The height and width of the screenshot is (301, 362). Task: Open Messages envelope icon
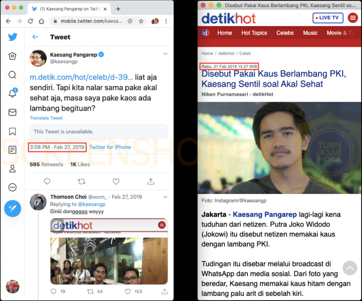12,112
